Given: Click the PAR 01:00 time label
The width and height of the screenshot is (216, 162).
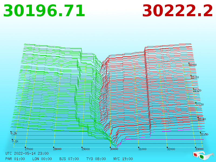Looking at the screenshot, I should [x=15, y=159].
